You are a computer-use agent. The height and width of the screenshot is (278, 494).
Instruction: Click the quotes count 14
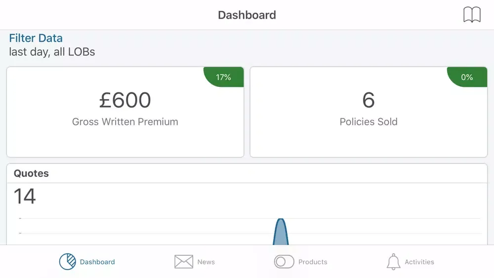(25, 196)
